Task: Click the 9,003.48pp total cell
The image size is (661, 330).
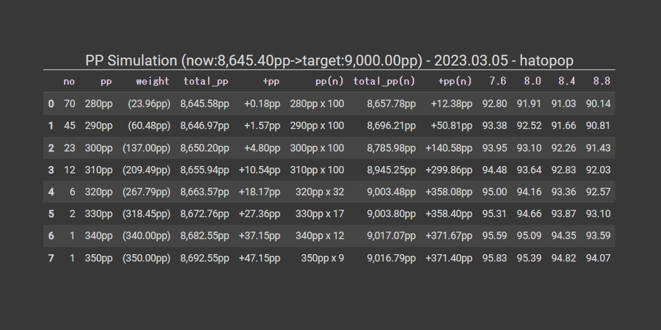Action: pos(391,192)
